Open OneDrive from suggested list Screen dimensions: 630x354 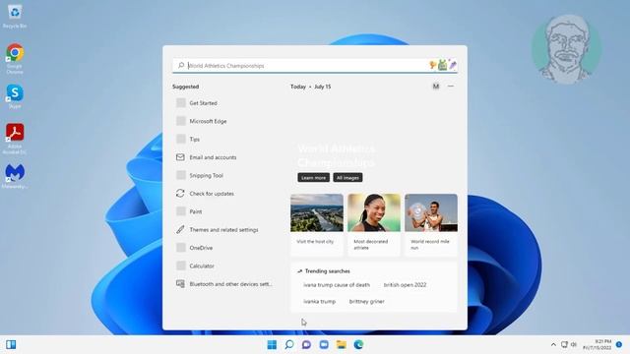(x=224, y=248)
